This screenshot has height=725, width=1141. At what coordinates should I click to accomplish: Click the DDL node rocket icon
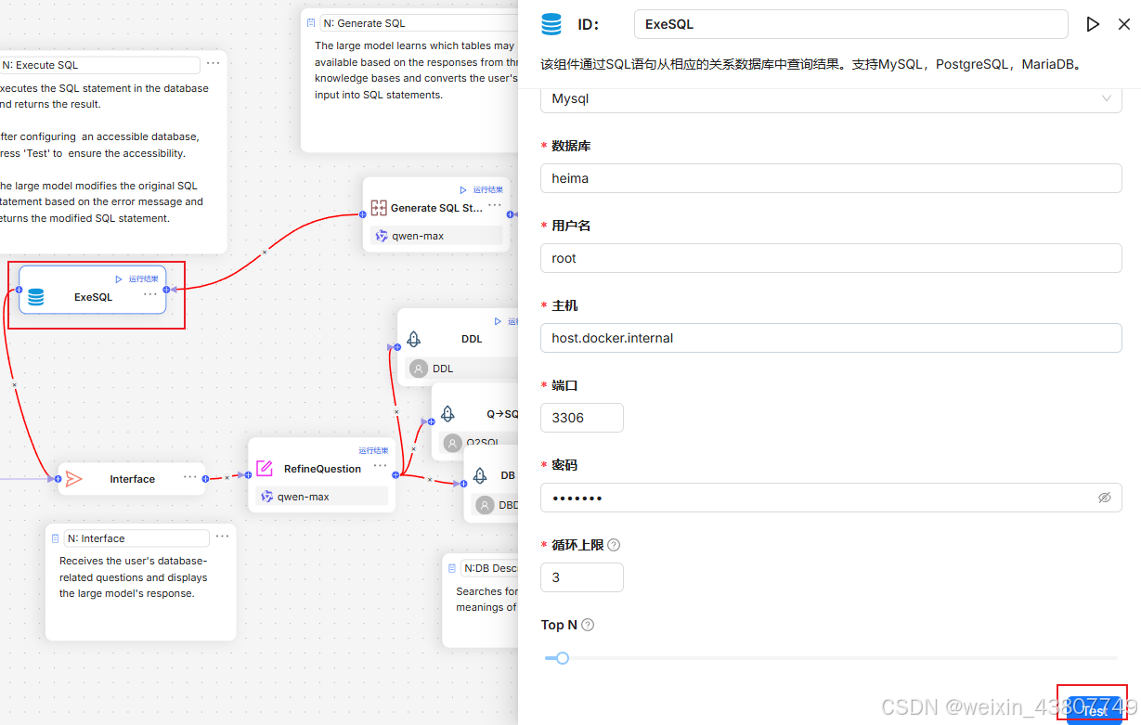pyautogui.click(x=414, y=339)
